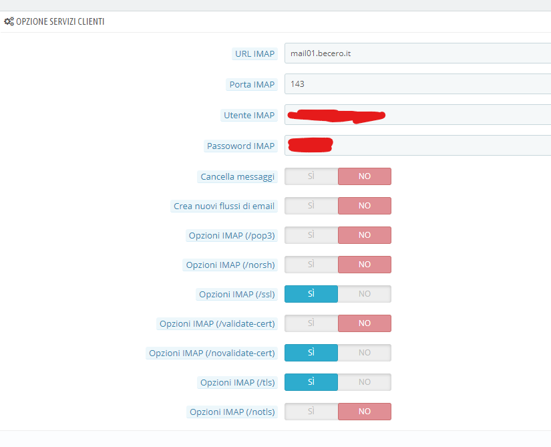This screenshot has height=447, width=551.
Task: Set Cancella messaggi to SÌ
Action: click(x=311, y=176)
